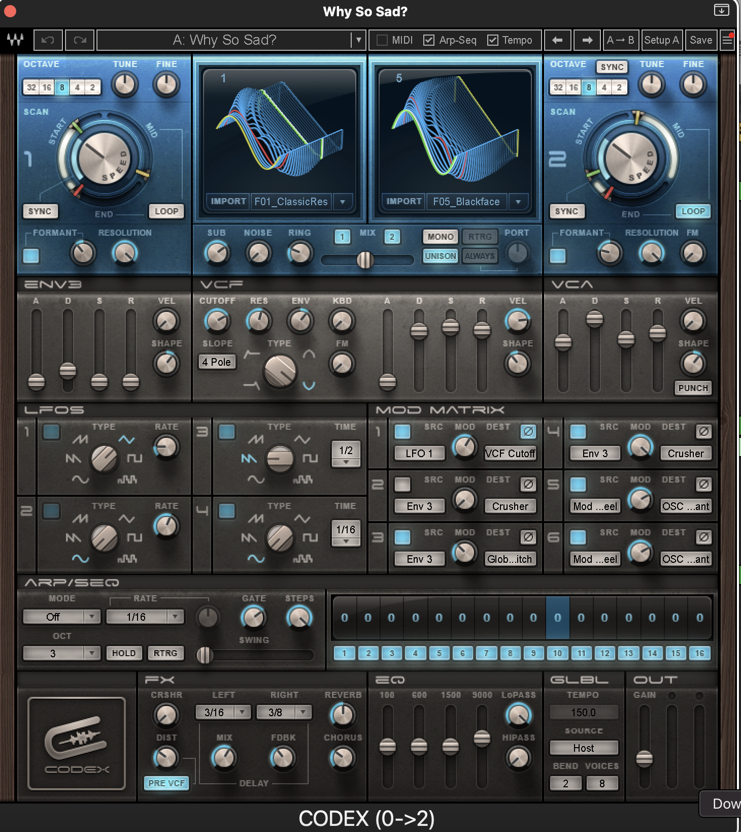Open LFO 4 time 1/16 dropdown
This screenshot has width=741, height=832.
[x=346, y=533]
